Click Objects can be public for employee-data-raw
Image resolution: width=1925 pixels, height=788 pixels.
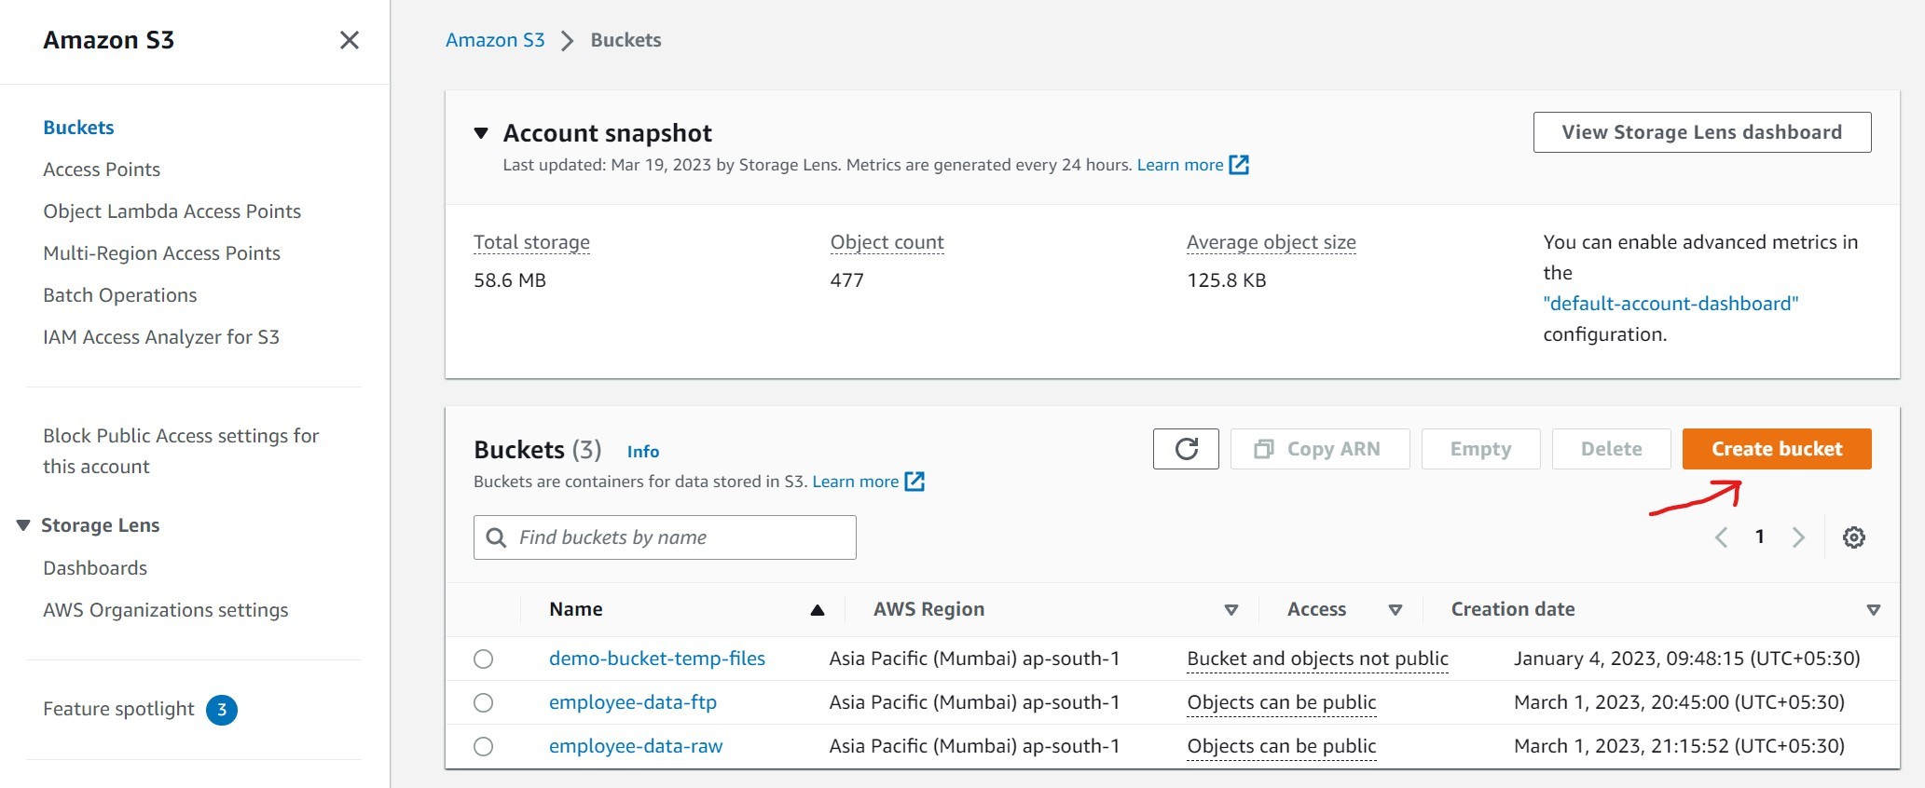tap(1282, 746)
